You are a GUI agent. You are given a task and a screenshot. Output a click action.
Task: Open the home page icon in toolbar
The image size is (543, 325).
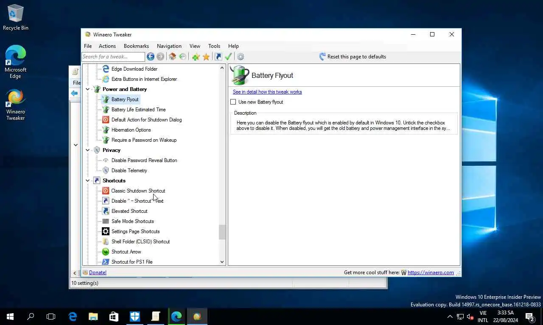tap(172, 57)
